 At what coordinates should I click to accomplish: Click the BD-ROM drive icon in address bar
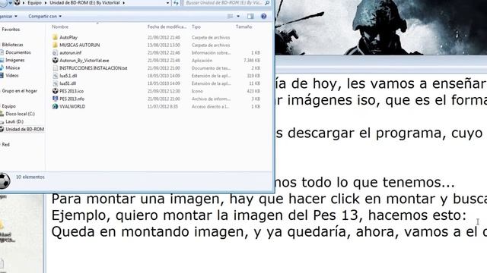pos(17,3)
